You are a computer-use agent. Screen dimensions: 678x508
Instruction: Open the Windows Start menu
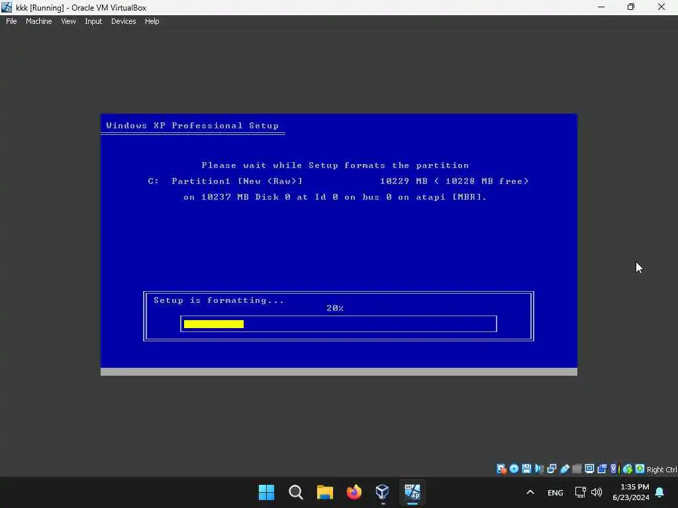coord(266,492)
